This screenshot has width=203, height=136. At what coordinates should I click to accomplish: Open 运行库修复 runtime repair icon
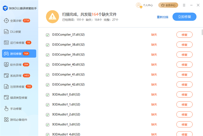coord(6,43)
